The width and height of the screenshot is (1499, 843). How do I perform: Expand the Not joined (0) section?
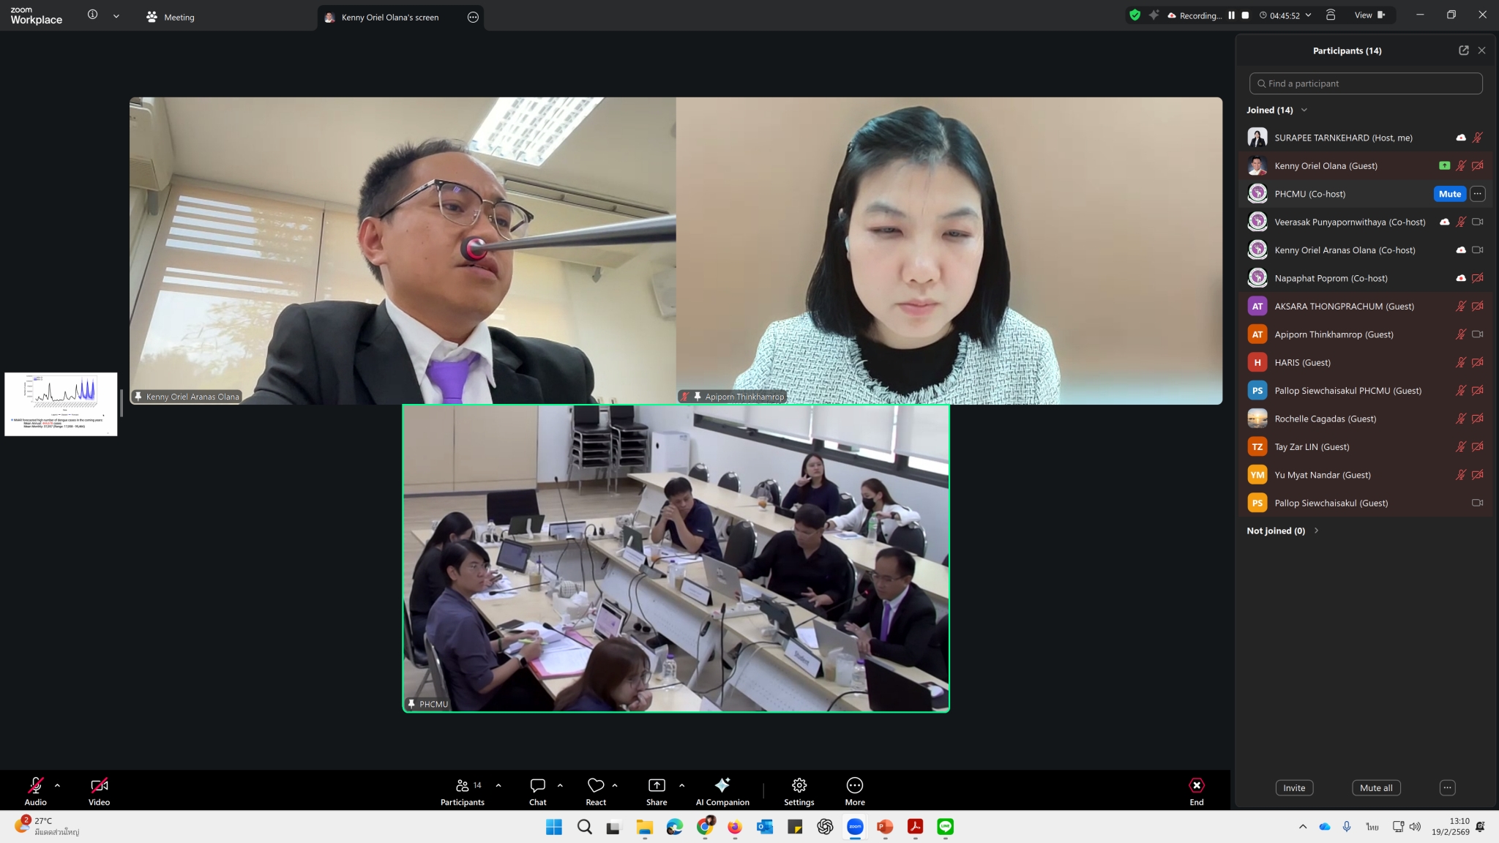pyautogui.click(x=1316, y=531)
